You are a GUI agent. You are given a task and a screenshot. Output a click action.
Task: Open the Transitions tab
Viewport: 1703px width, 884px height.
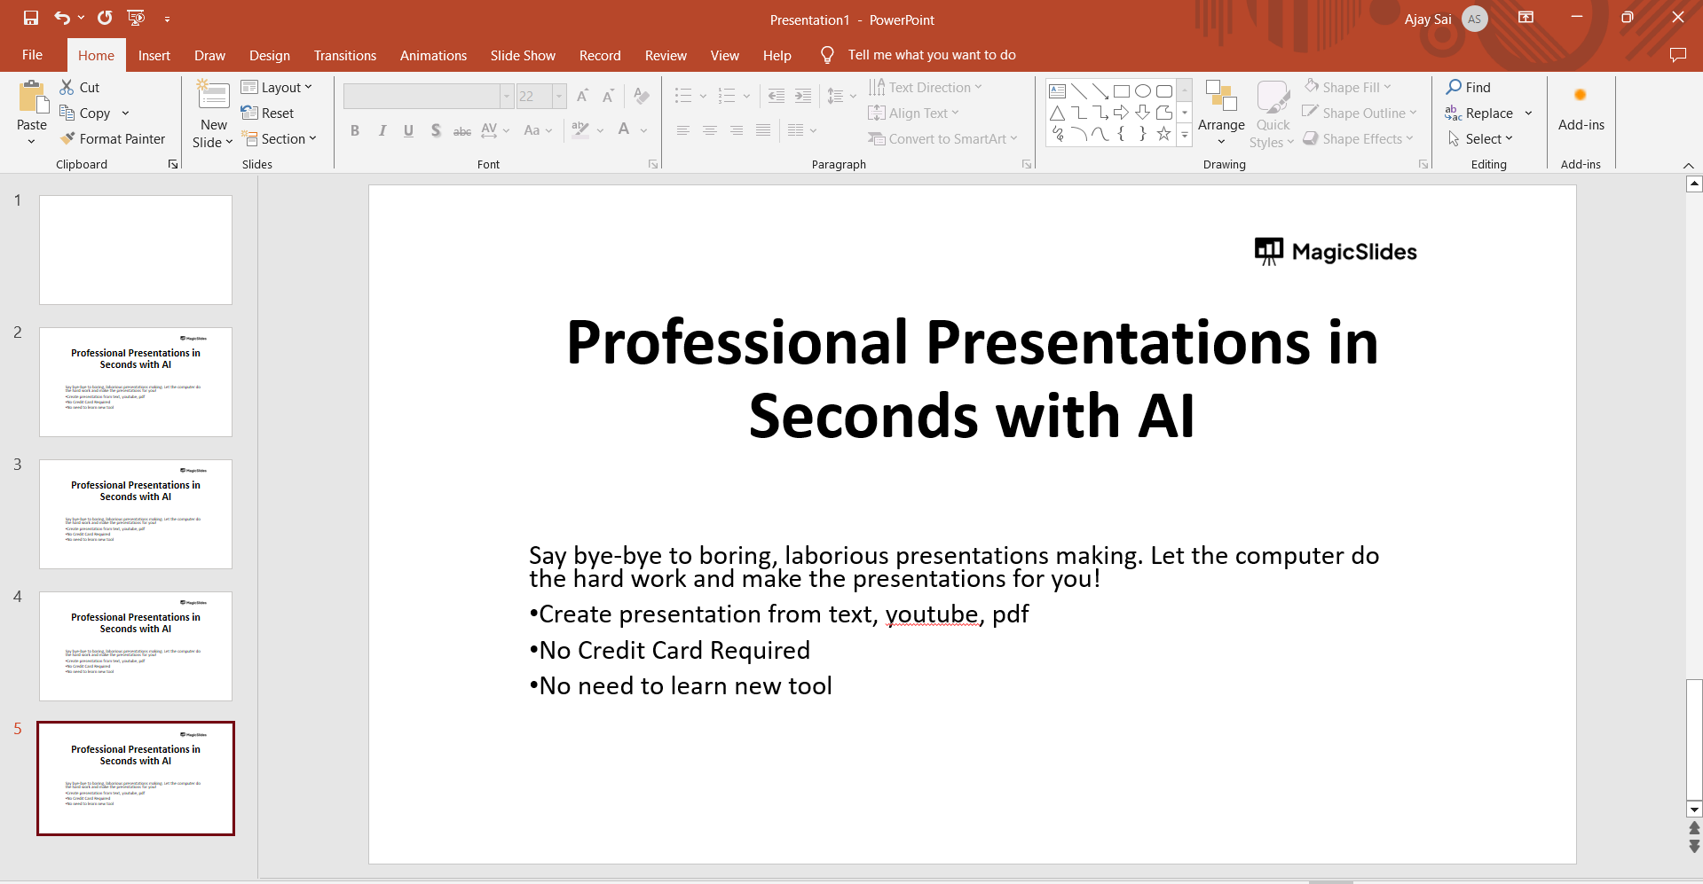coord(344,55)
